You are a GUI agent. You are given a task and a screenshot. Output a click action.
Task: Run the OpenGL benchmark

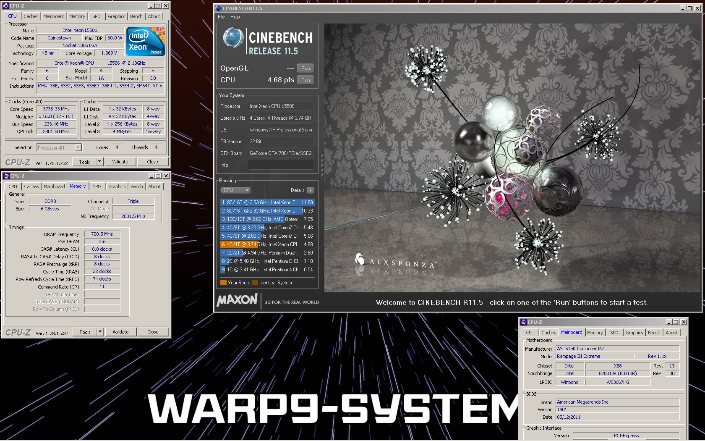[x=305, y=68]
